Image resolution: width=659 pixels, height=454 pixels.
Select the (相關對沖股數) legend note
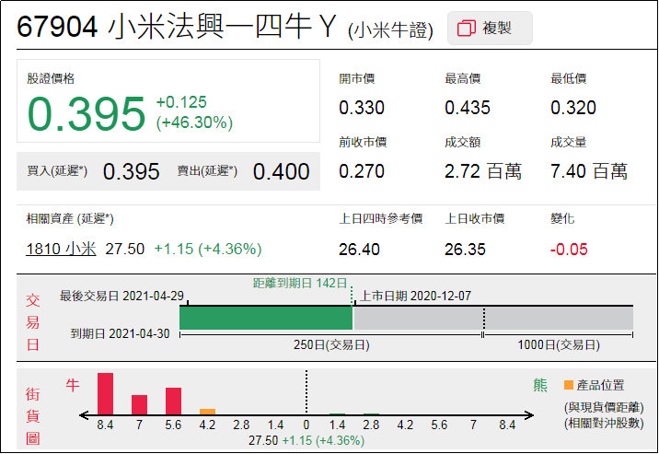point(604,423)
